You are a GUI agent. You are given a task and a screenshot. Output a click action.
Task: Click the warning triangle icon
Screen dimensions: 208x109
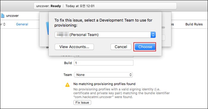coord(67,85)
